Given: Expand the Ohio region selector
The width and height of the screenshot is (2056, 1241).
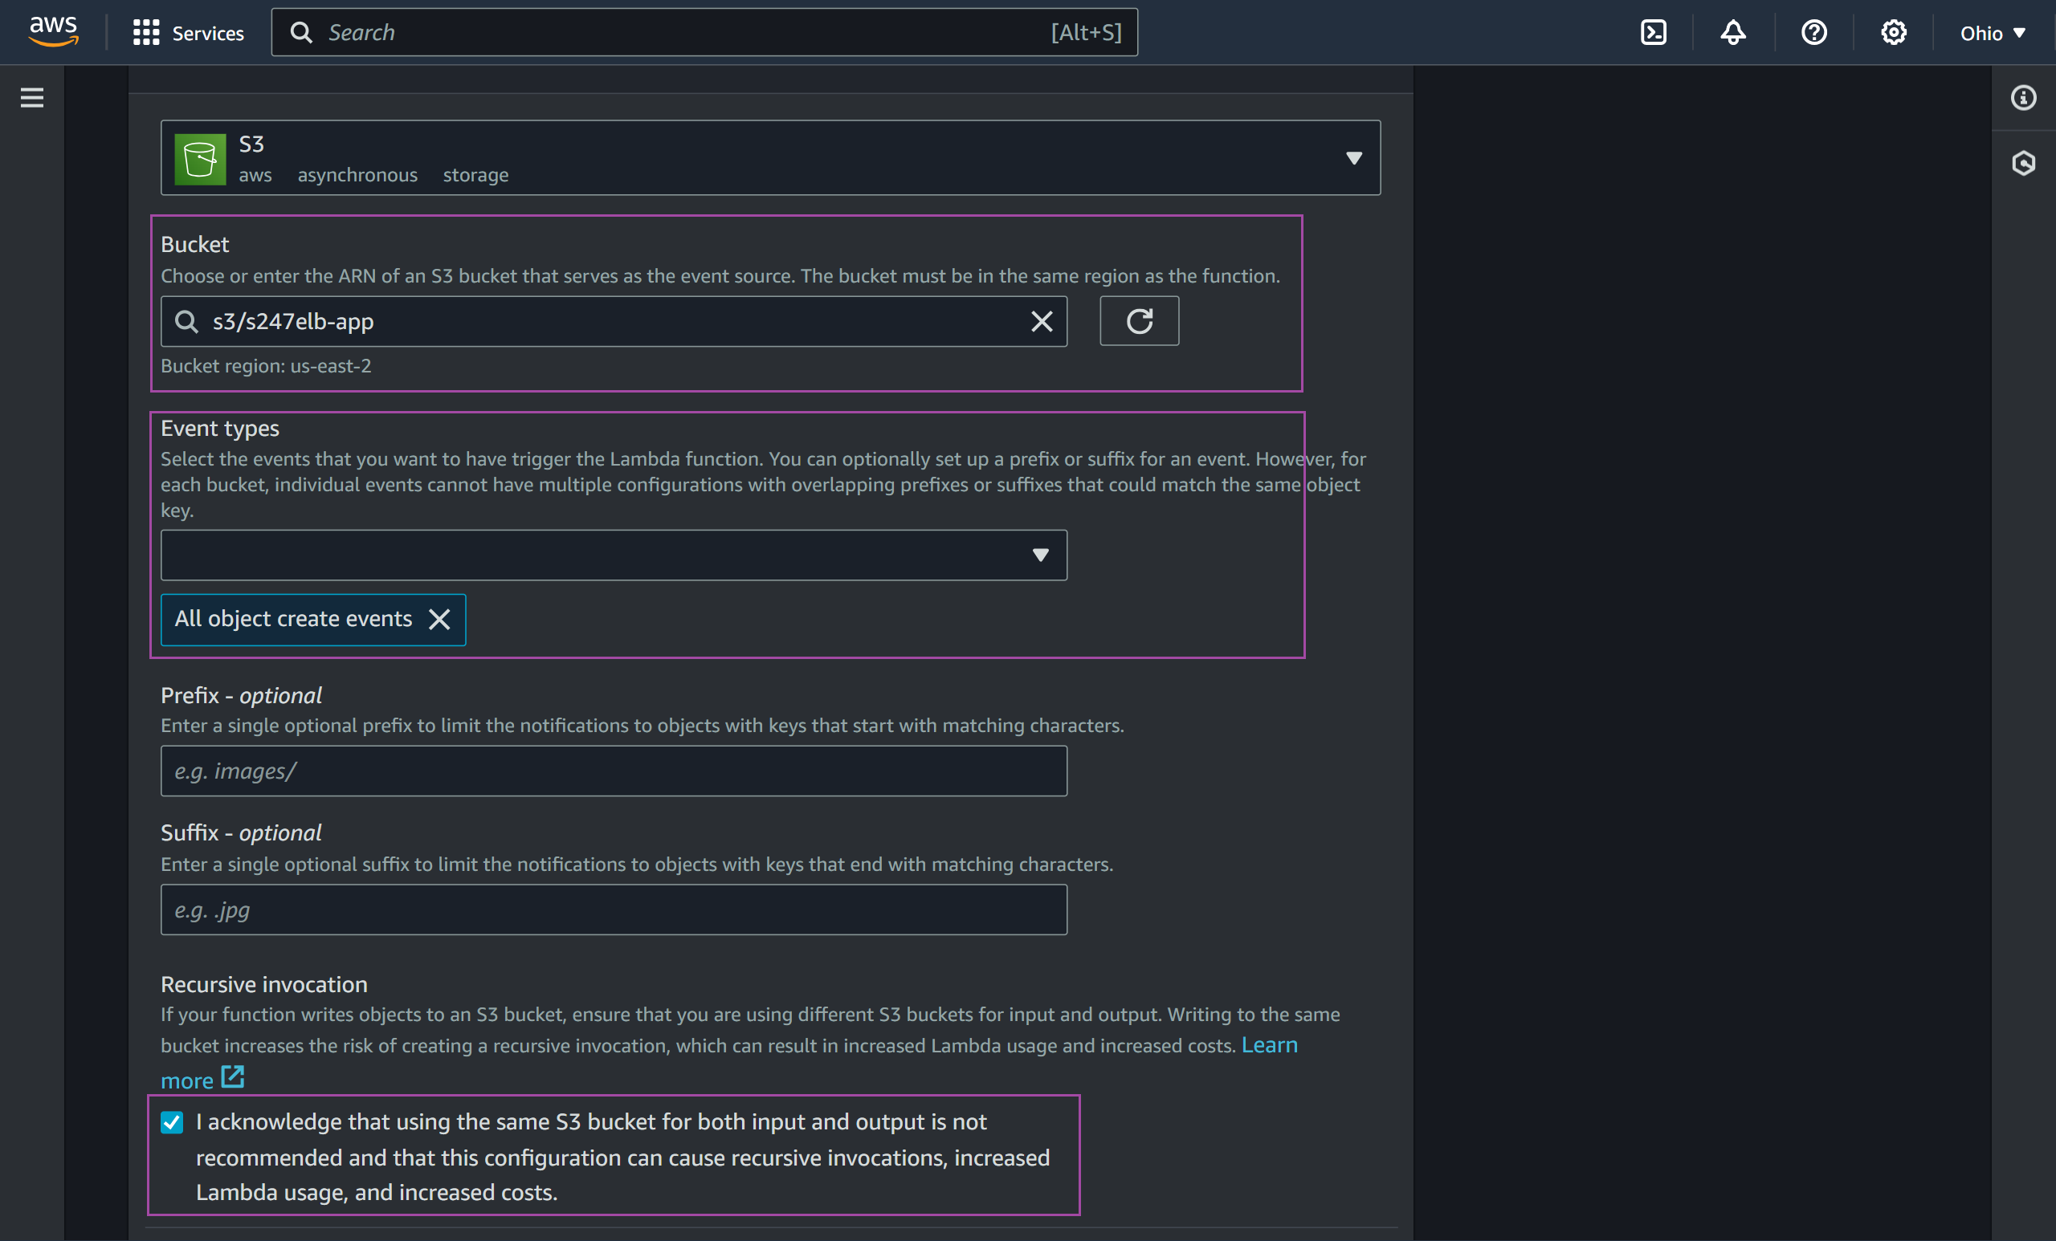Looking at the screenshot, I should (1993, 31).
